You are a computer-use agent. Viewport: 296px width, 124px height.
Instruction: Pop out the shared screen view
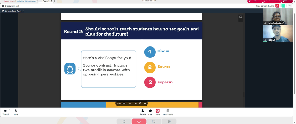tap(241, 17)
